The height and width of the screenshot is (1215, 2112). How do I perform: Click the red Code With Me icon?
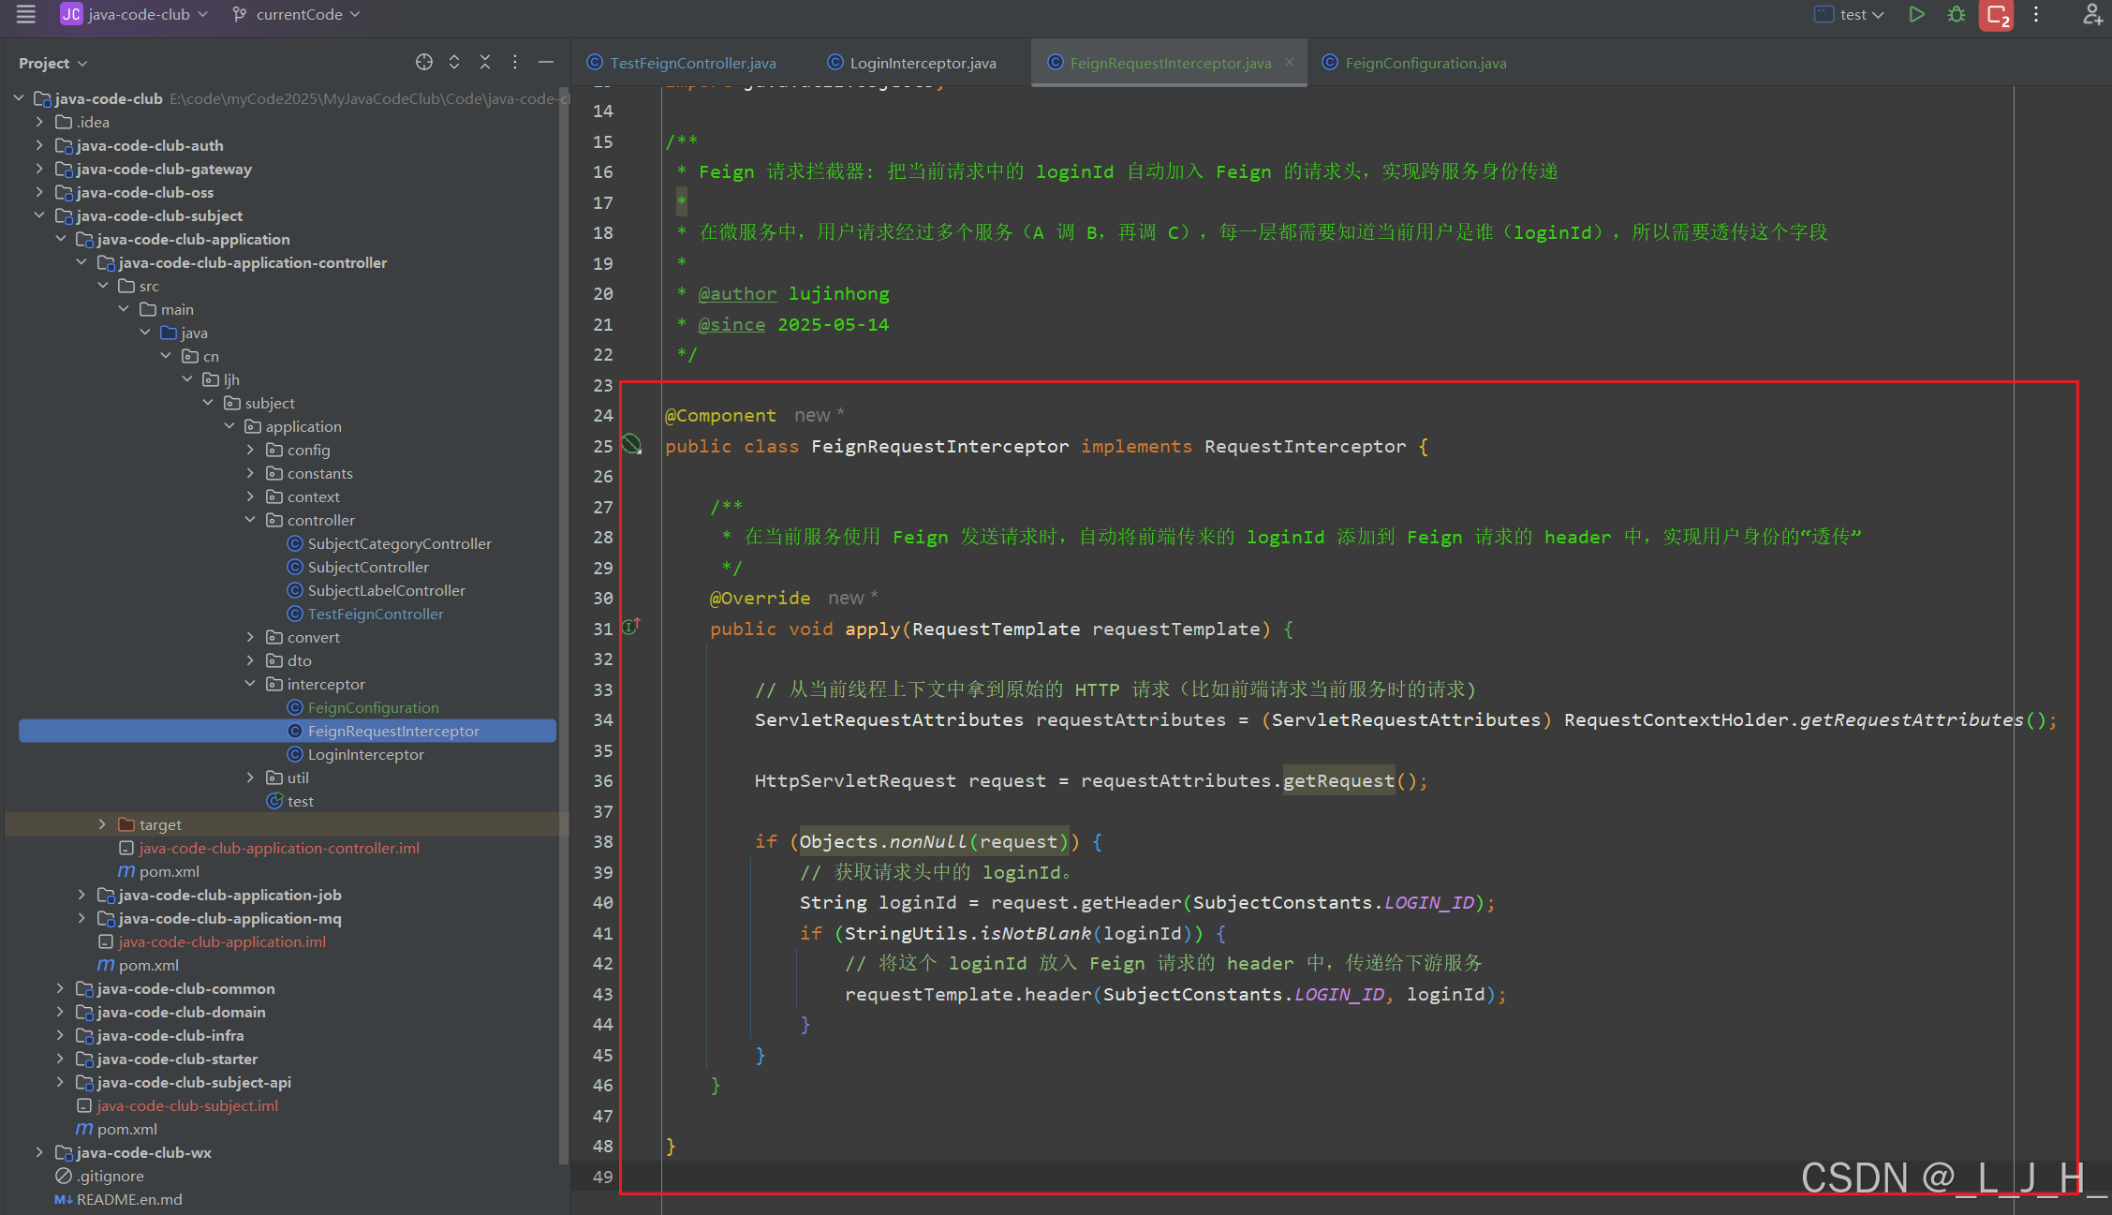pyautogui.click(x=1996, y=15)
